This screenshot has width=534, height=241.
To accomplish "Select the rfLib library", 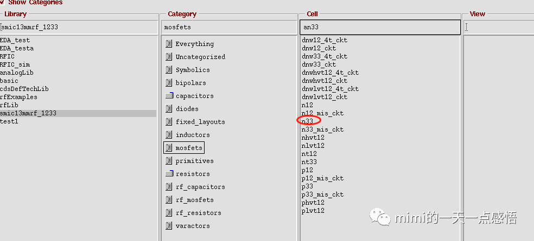I will click(9, 106).
